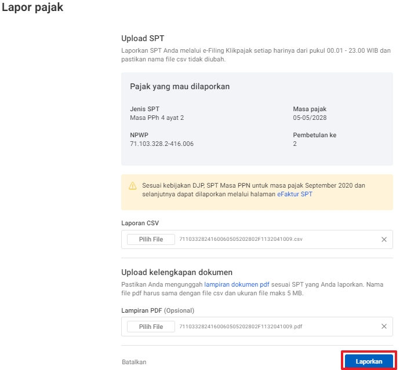This screenshot has width=418, height=370.
Task: Click the Pembetulan ke value 2
Action: click(x=295, y=144)
